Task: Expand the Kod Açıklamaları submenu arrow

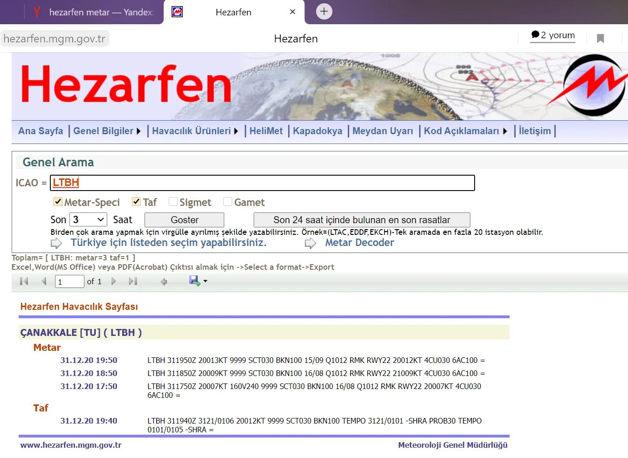Action: coord(505,131)
